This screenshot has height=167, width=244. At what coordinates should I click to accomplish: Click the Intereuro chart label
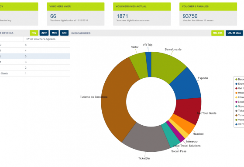tap(192, 141)
